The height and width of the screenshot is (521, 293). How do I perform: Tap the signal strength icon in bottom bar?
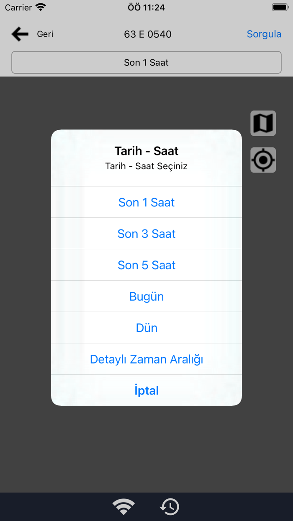click(123, 506)
